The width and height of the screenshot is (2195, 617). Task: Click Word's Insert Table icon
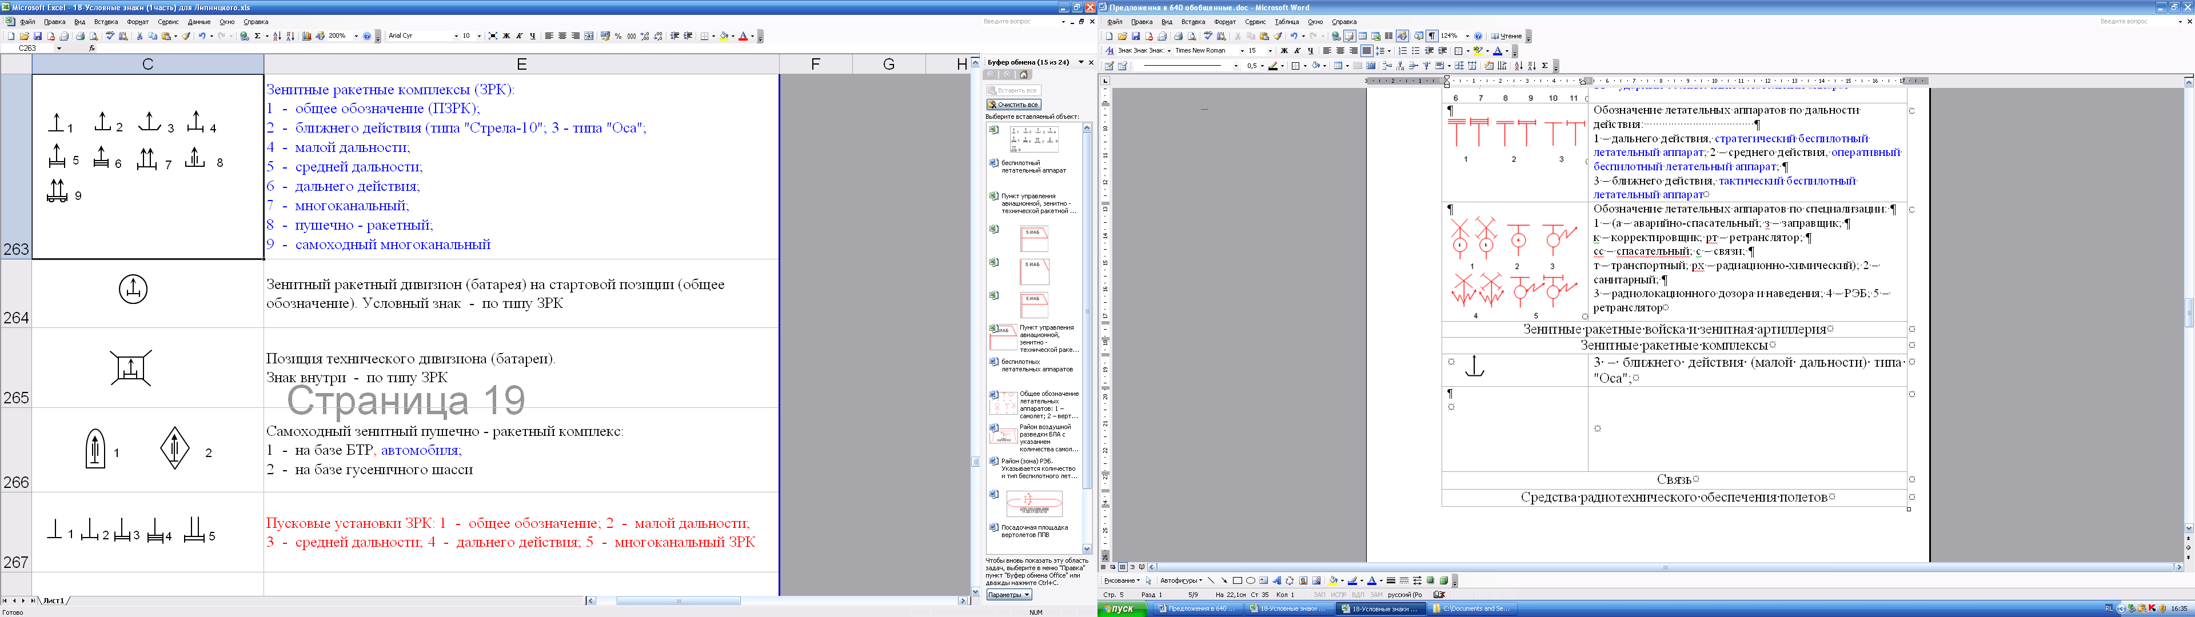[1363, 36]
